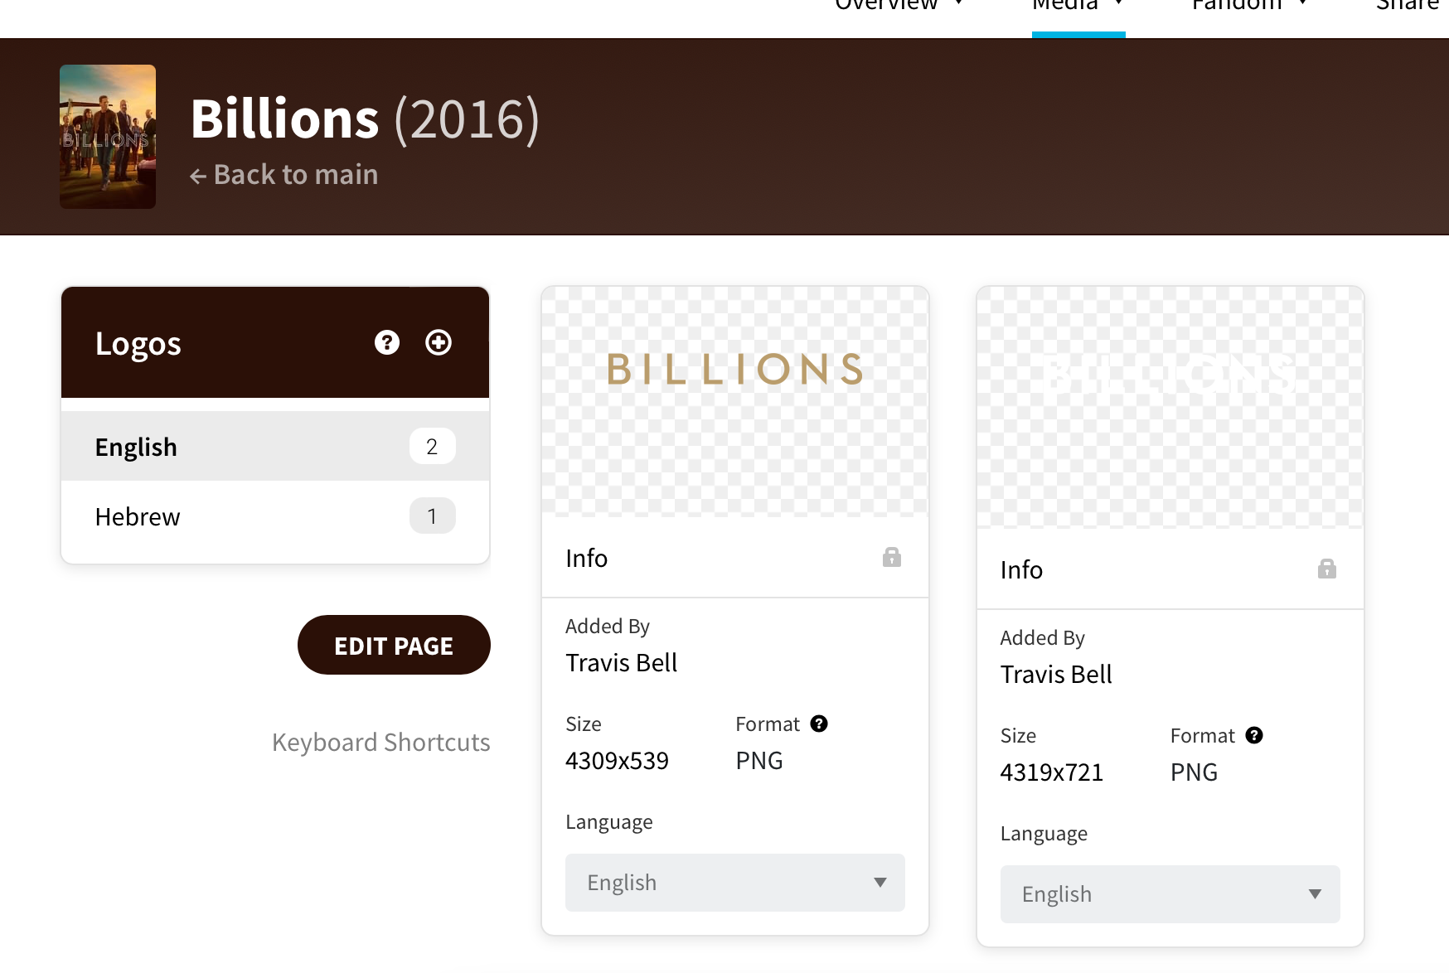Click Info heading on 4319x721 card

coord(1021,570)
